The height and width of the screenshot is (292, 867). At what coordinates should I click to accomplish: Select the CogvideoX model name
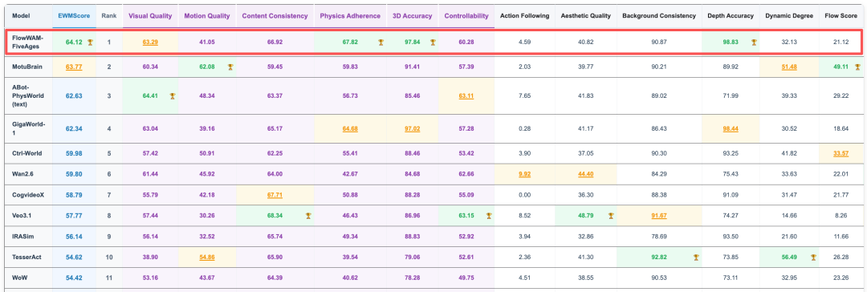[27, 195]
